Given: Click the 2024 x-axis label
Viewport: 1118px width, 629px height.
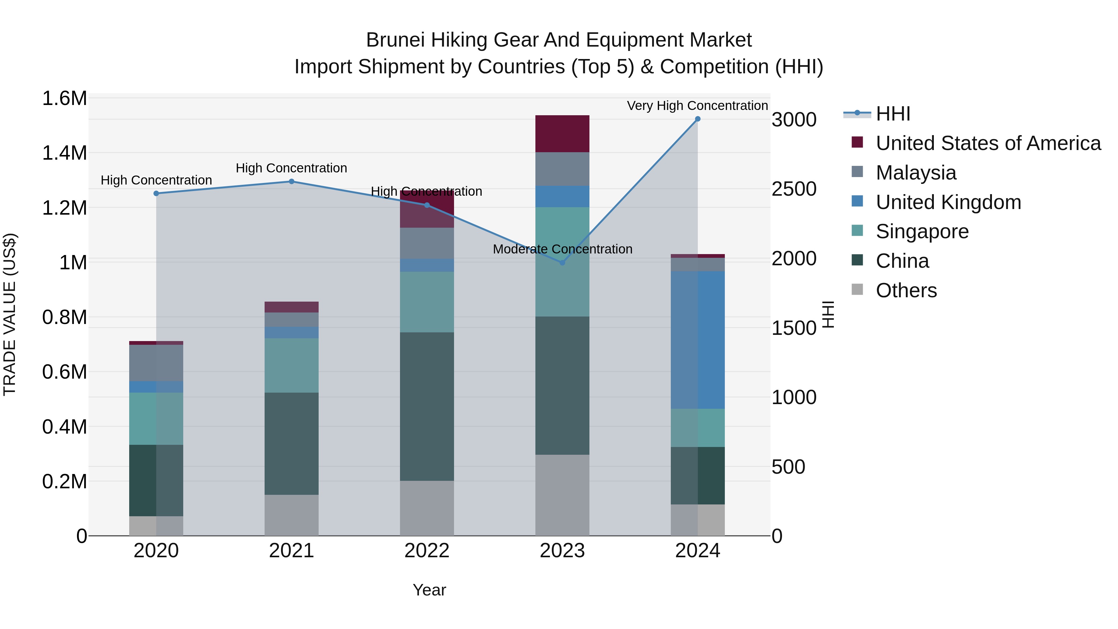Looking at the screenshot, I should (x=698, y=550).
